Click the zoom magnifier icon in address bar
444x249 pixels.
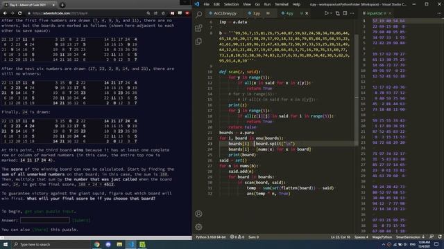[x=148, y=13]
